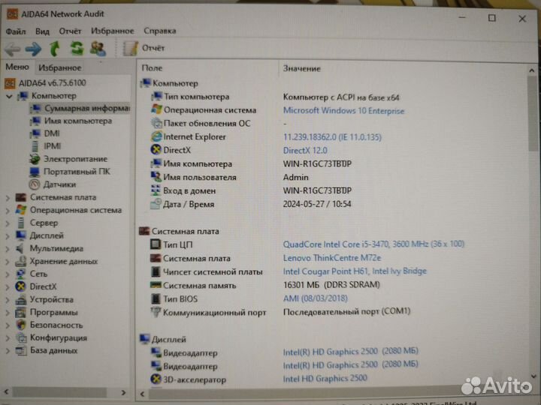Screen dimensions: 541x405
Task: Open the Lenovo ThinkCentre M72e link
Action: [332, 258]
